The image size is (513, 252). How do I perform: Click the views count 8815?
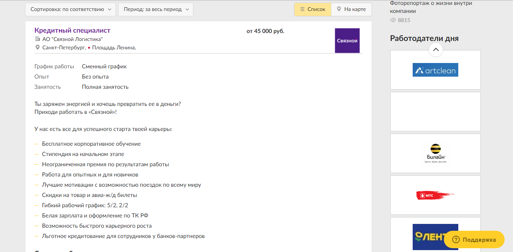[x=404, y=20]
